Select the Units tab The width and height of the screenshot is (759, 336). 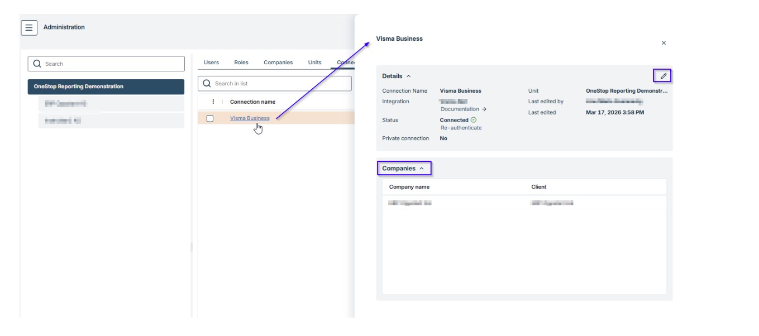pos(314,63)
